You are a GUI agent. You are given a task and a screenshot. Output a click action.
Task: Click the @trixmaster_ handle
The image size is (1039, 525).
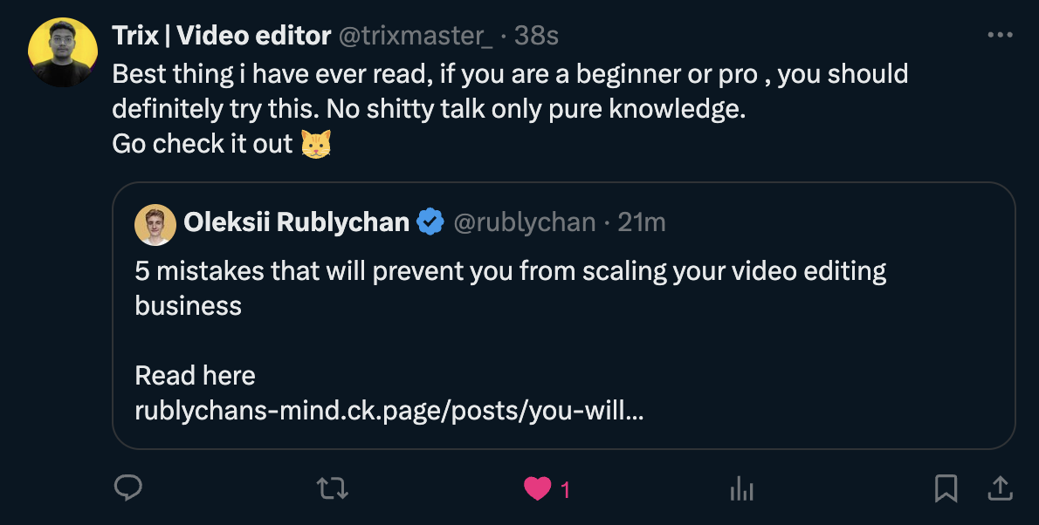click(416, 36)
